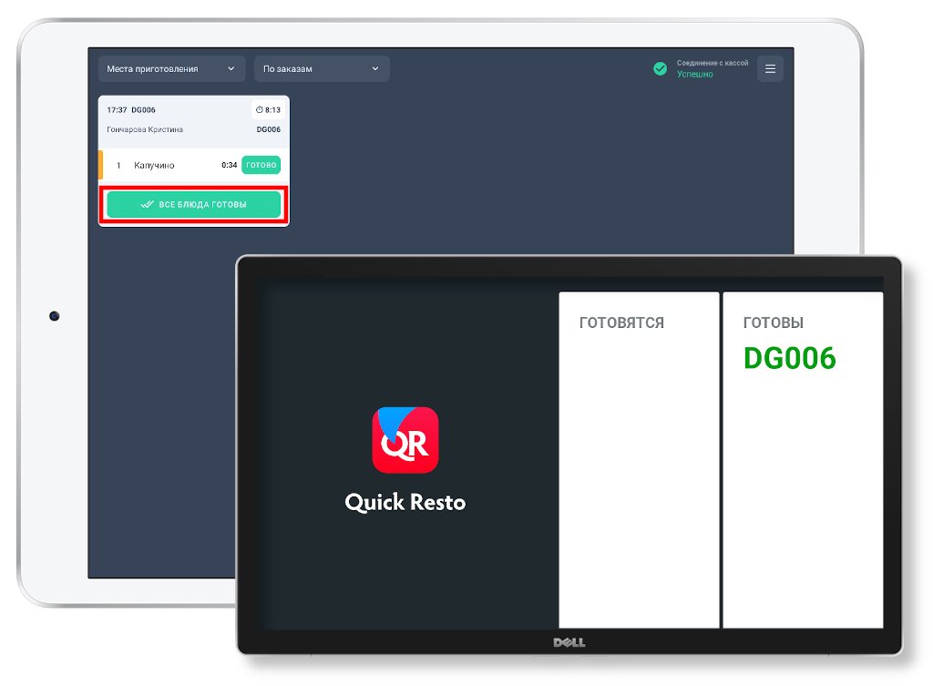Click the Успешно connection status text
The height and width of the screenshot is (686, 933).
point(694,75)
